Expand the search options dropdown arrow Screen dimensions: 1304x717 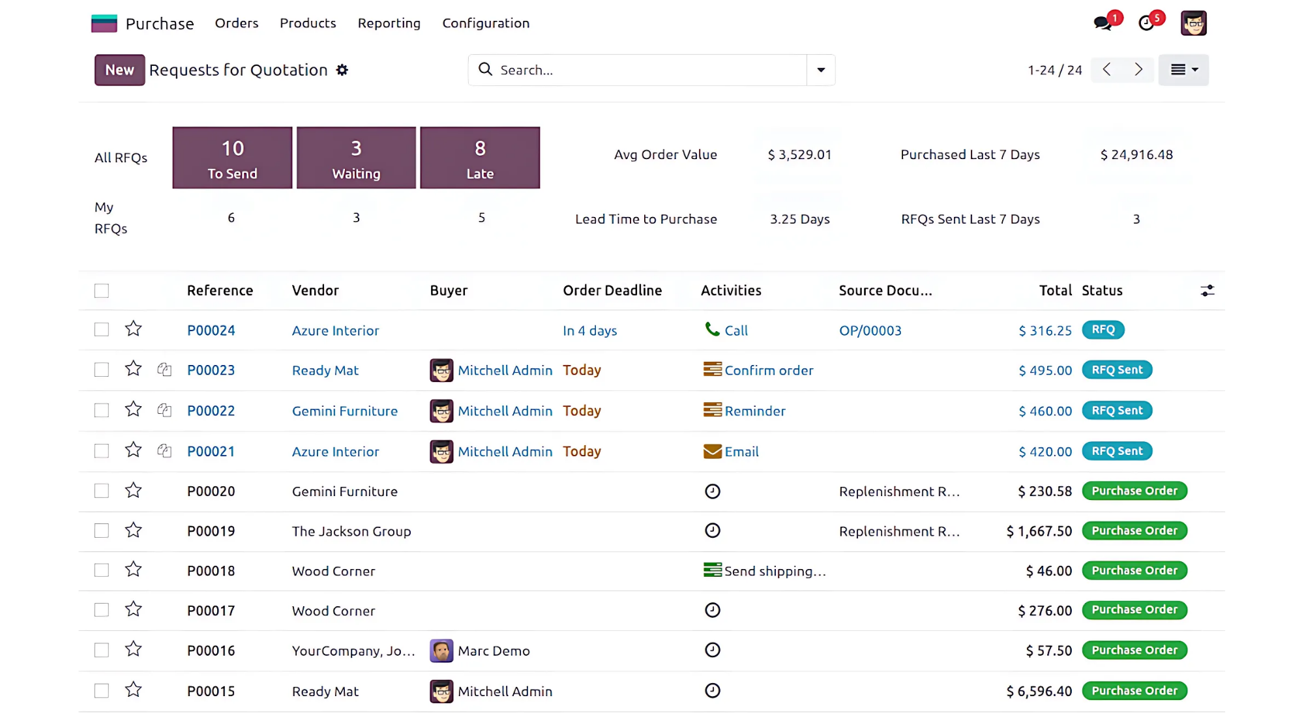821,70
